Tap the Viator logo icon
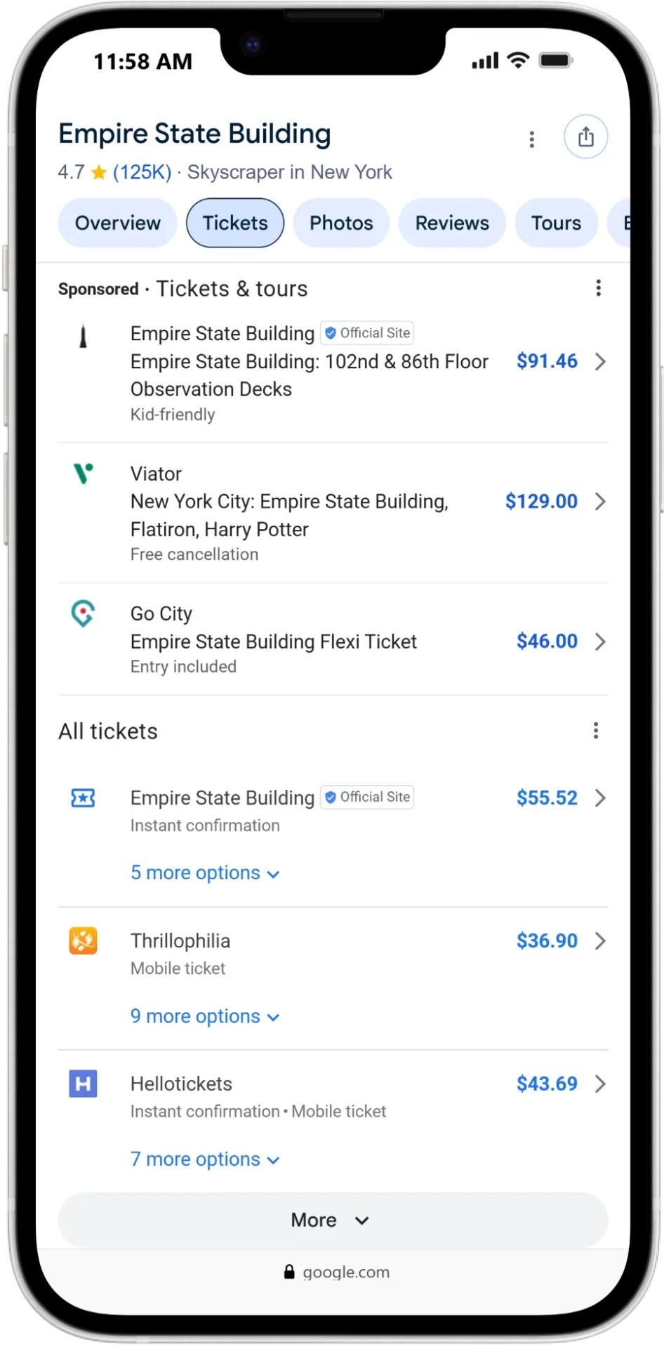The height and width of the screenshot is (1345, 664). pos(83,474)
